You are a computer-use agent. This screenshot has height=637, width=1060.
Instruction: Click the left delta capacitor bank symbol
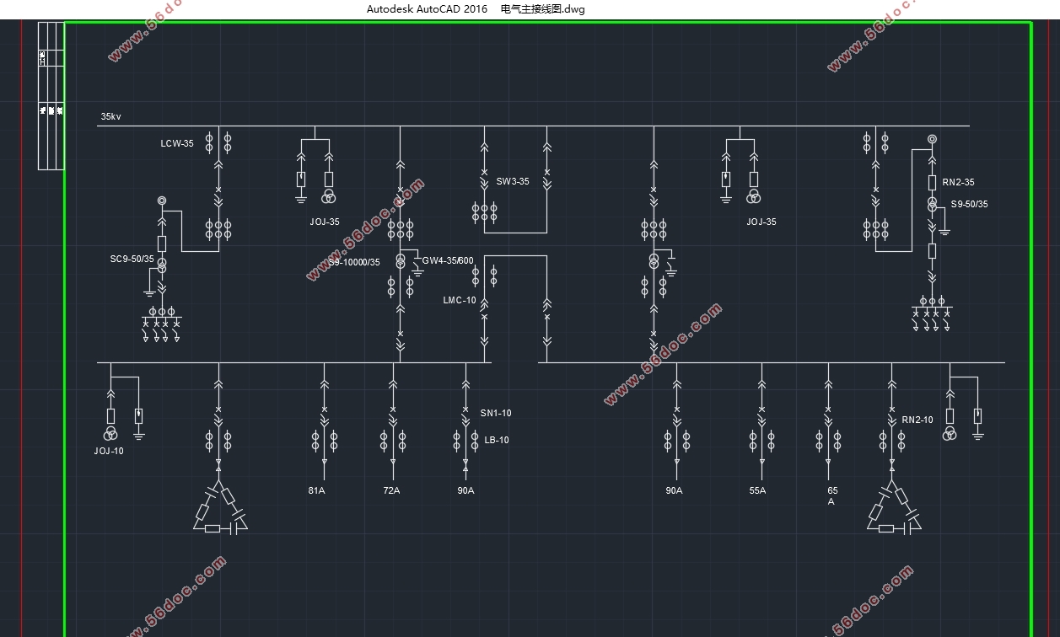pos(218,510)
